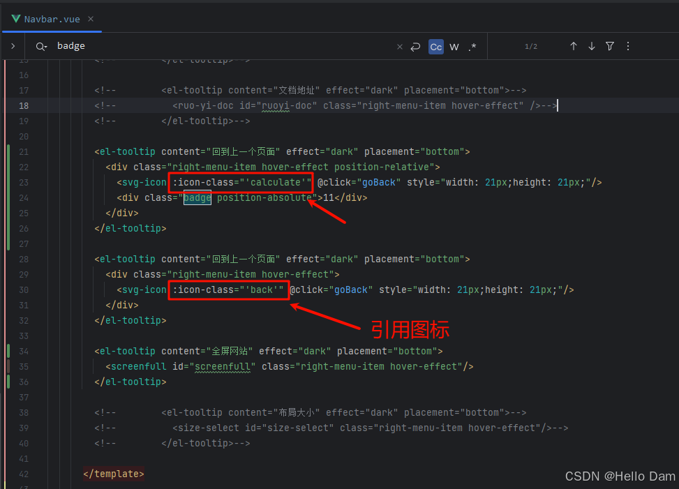This screenshot has height=489, width=679.
Task: Go to next occurrence arrow
Action: click(x=592, y=46)
